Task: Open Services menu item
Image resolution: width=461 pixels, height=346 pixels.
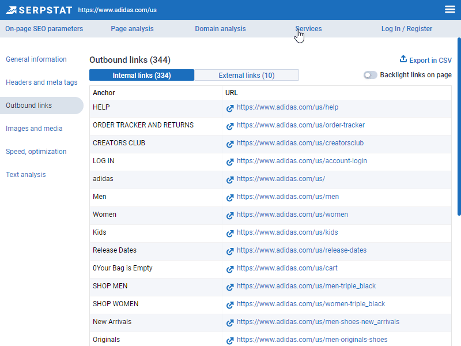Action: pyautogui.click(x=308, y=29)
